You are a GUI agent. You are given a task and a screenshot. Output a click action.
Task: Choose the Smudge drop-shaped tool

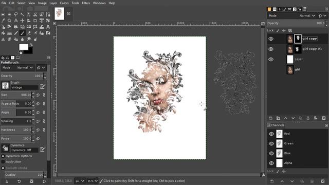click(22, 39)
